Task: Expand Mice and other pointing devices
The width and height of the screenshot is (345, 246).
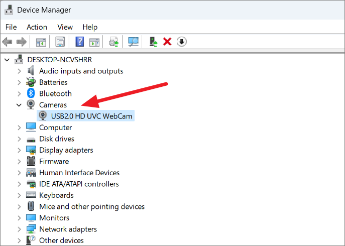Action: [x=20, y=207]
